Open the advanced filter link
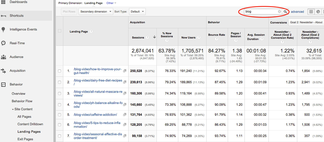The width and height of the screenshot is (324, 142). coord(297,12)
